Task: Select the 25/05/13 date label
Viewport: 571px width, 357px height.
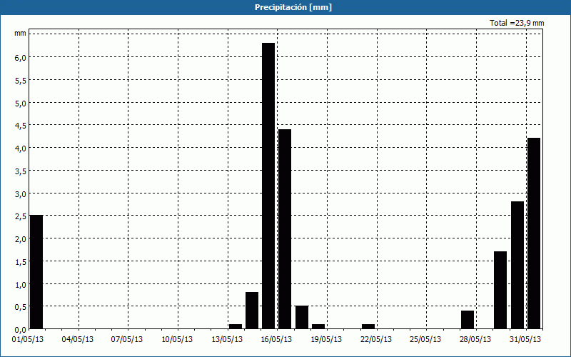Action: (x=425, y=340)
